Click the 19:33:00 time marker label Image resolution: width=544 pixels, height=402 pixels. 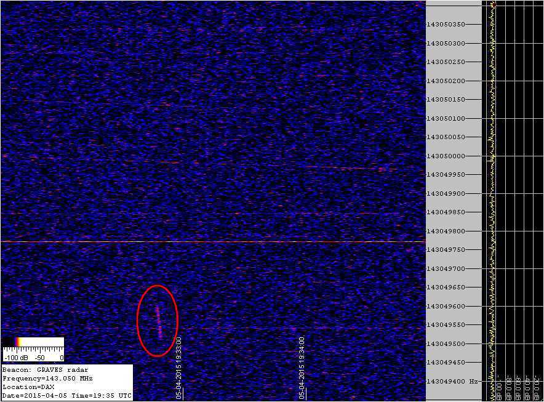[179, 368]
